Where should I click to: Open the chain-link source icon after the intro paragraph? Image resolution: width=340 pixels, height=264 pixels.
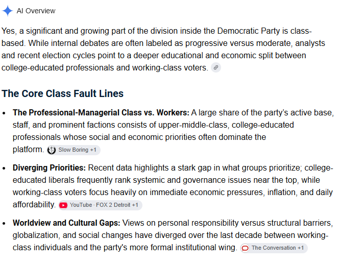pyautogui.click(x=216, y=68)
